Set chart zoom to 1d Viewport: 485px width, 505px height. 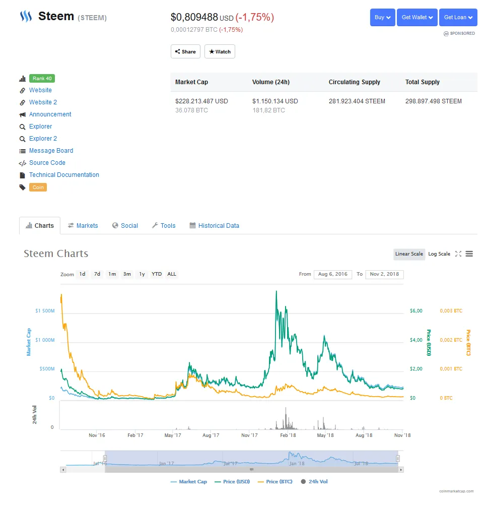83,274
